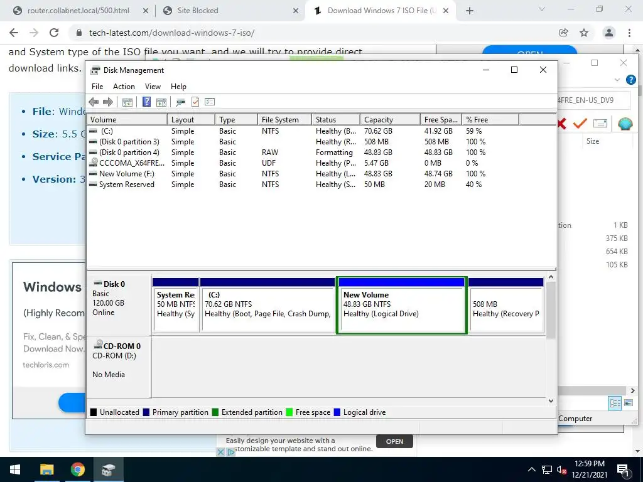Select New Volume (F:) row in volume list
The width and height of the screenshot is (643, 482).
coord(287,174)
